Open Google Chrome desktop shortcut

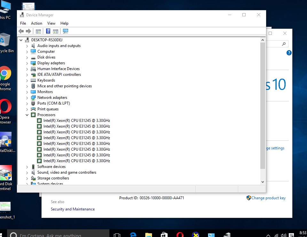click(x=5, y=74)
